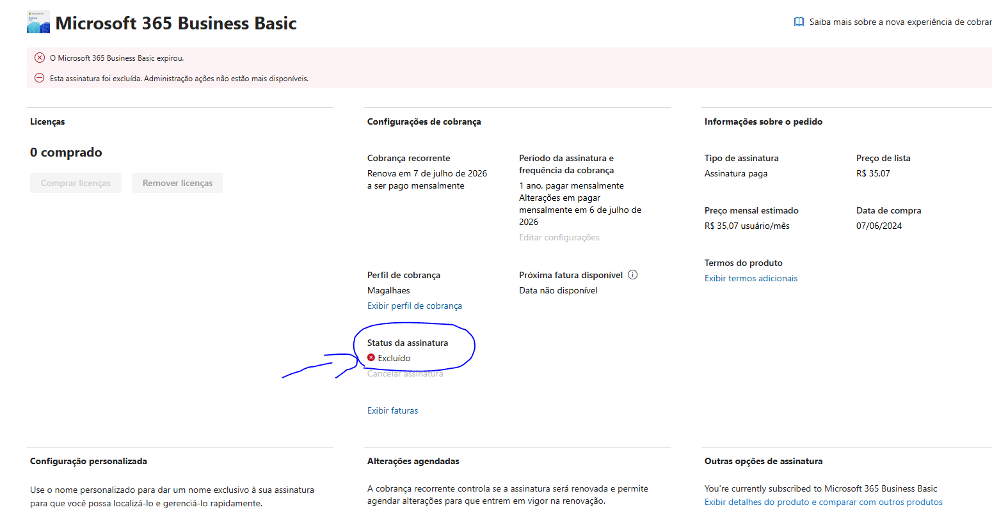The height and width of the screenshot is (521, 992).
Task: Open Exibir detalhes do produto e comparar link
Action: 824,502
